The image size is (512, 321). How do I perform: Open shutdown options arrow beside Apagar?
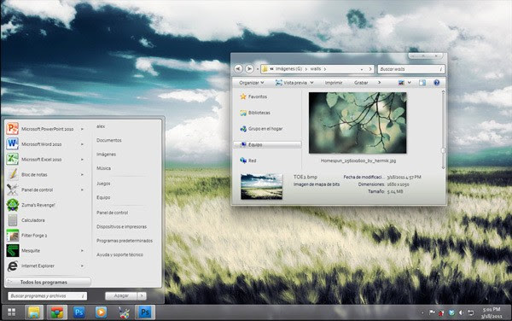[142, 296]
